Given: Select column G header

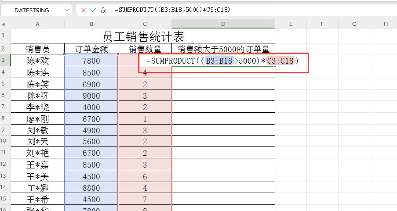Looking at the screenshot, I should pos(354,24).
